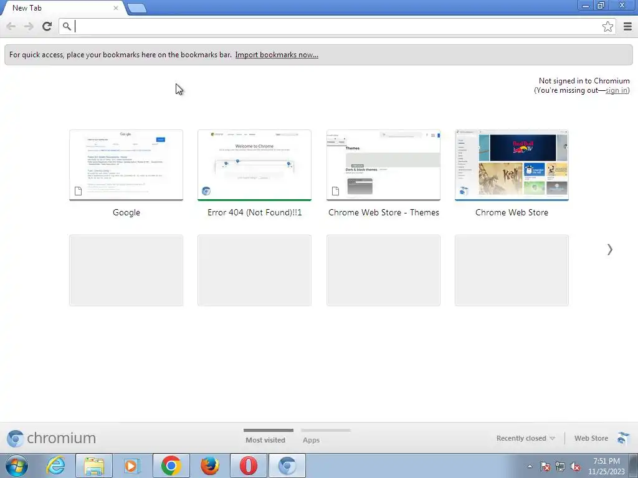This screenshot has height=478, width=638.
Task: Click the sign in link
Action: pyautogui.click(x=616, y=90)
